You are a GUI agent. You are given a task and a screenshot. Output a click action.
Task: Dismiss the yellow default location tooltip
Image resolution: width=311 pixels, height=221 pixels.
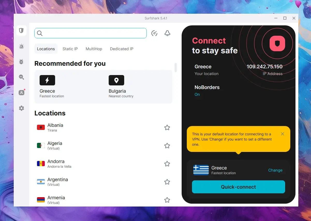click(x=283, y=134)
